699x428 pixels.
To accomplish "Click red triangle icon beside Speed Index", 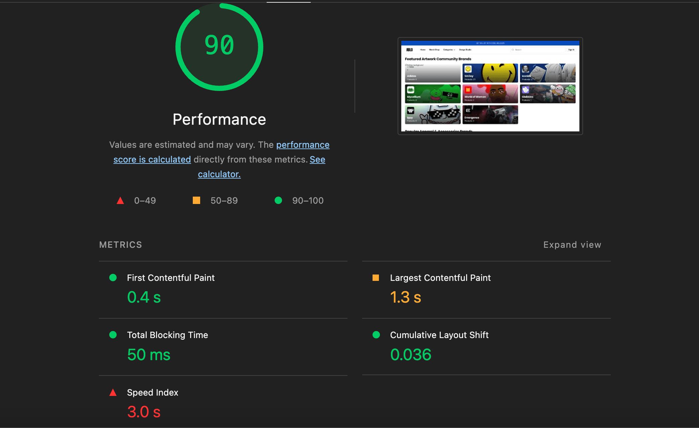I will (113, 393).
